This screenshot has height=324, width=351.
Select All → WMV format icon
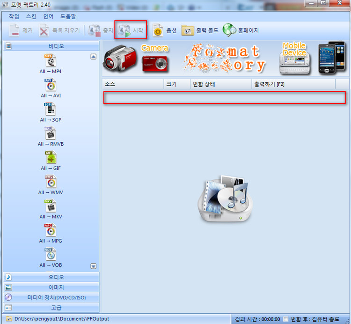pyautogui.click(x=51, y=182)
